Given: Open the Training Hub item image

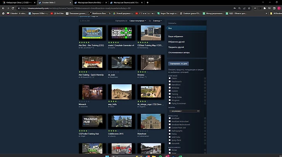Looking at the screenshot, I should (92, 121).
